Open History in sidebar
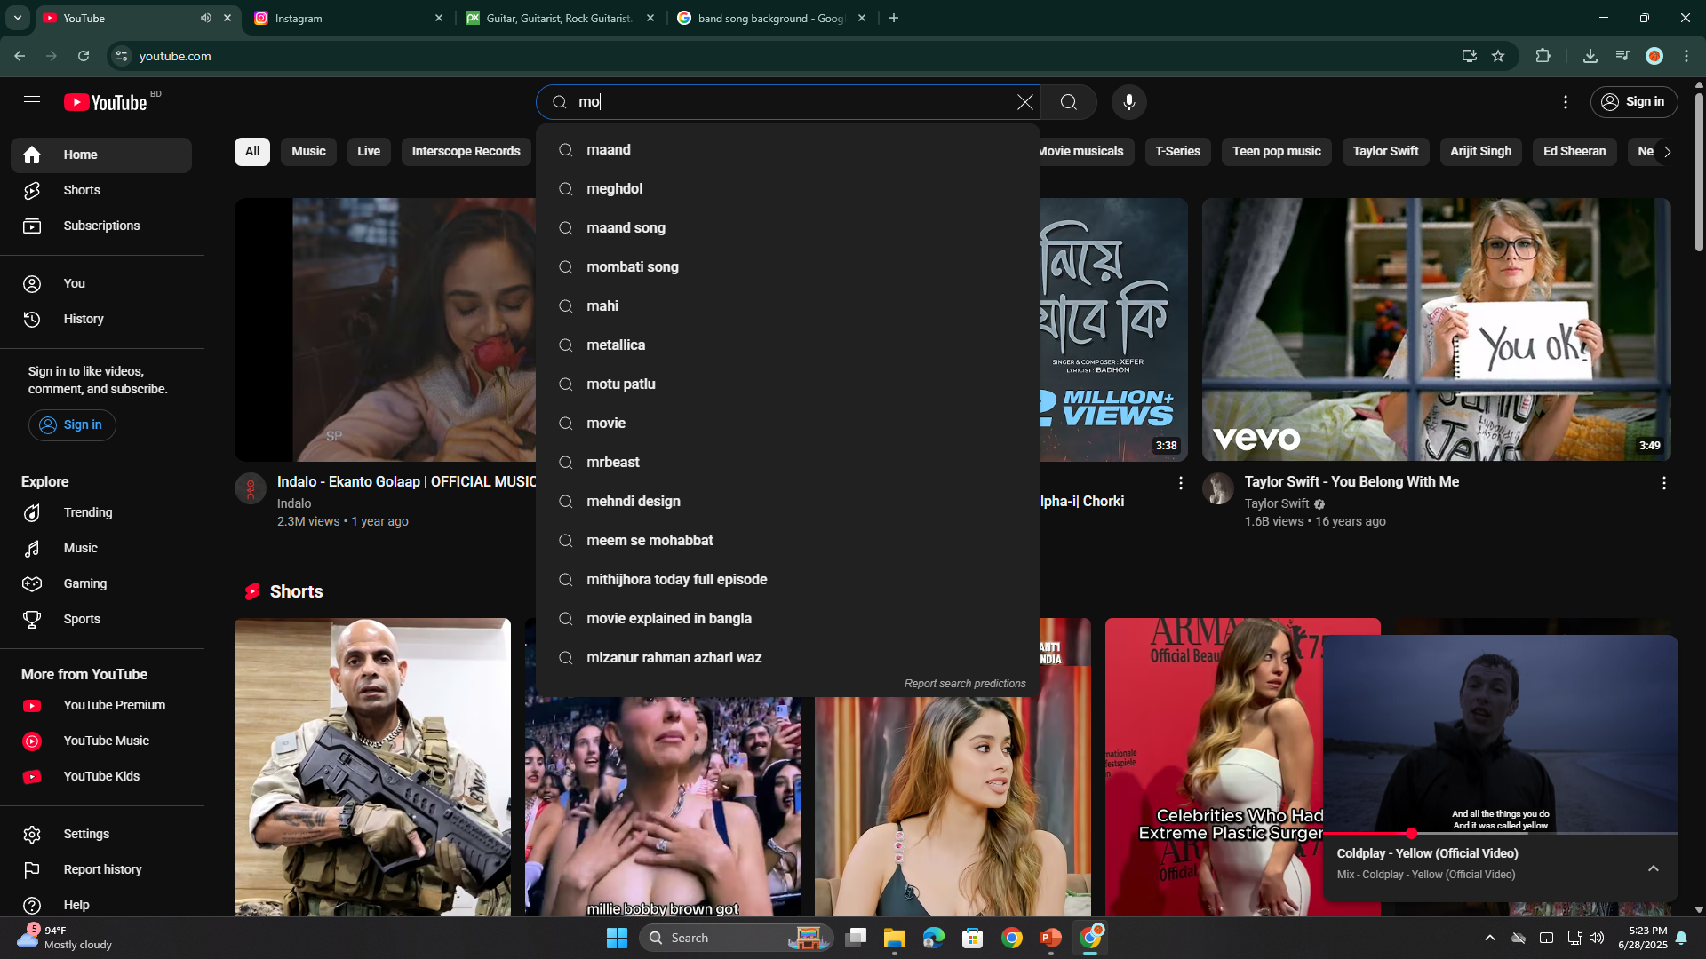This screenshot has width=1706, height=959. [101, 319]
